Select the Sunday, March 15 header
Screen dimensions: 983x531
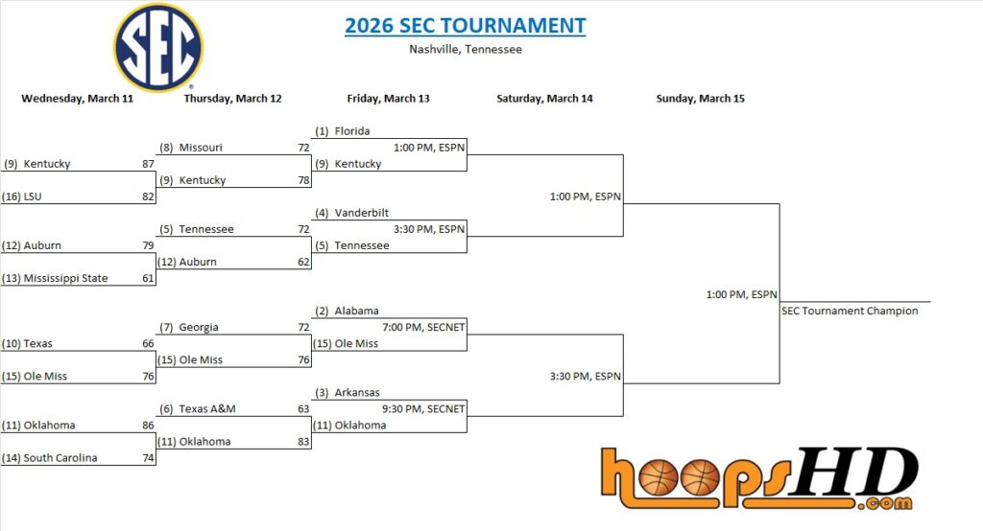point(700,99)
